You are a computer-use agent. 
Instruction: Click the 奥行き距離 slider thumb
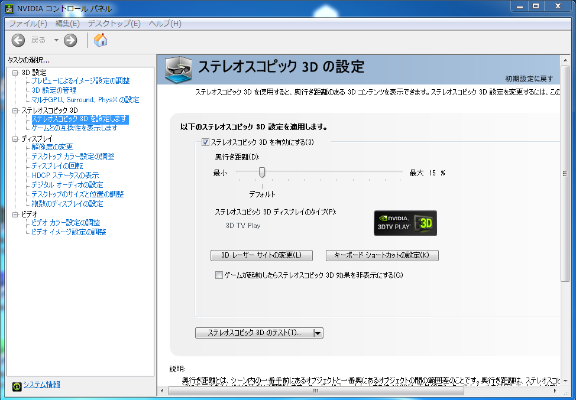262,172
